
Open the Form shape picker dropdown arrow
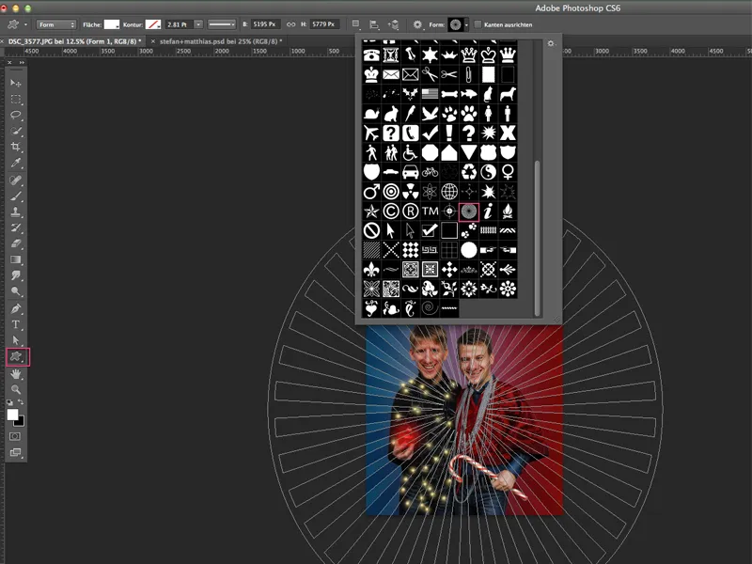pyautogui.click(x=466, y=25)
